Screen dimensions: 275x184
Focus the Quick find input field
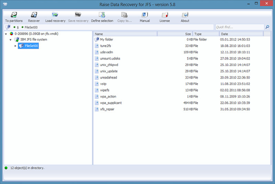[x=239, y=27]
